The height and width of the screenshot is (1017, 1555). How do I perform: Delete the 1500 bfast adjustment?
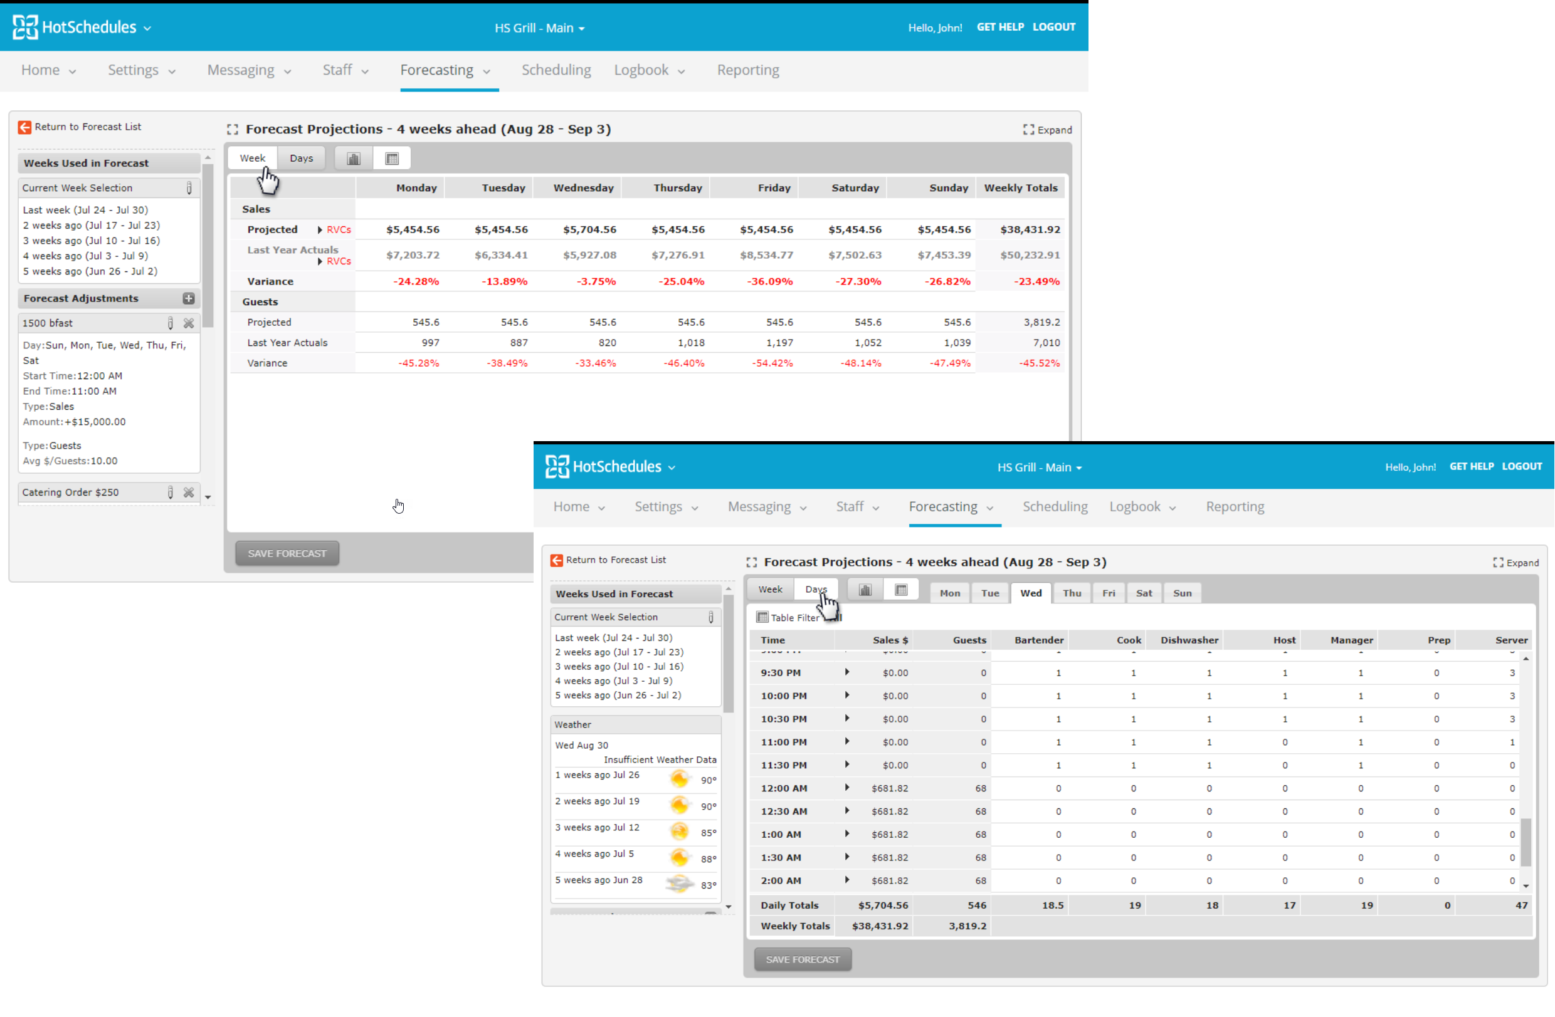tap(188, 323)
